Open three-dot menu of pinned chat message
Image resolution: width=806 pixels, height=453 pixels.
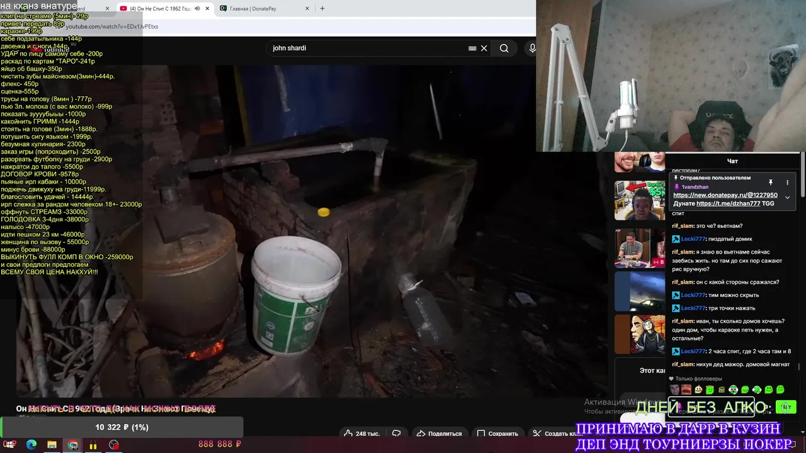point(787,182)
